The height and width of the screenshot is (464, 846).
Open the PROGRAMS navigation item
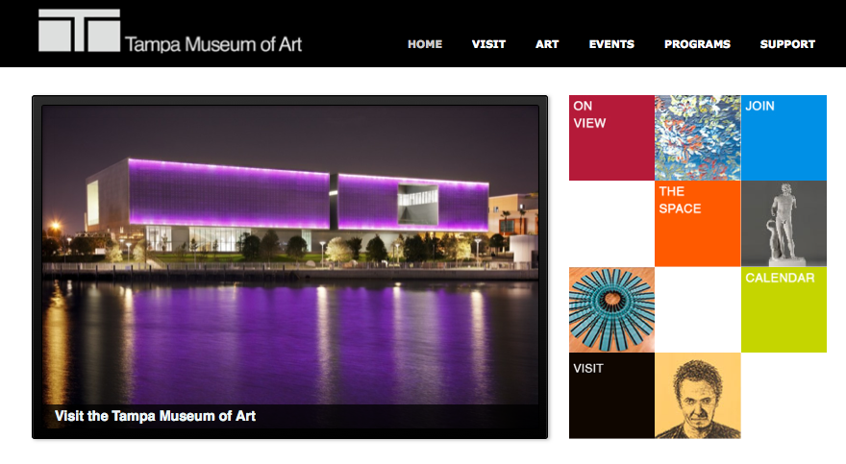tap(697, 44)
